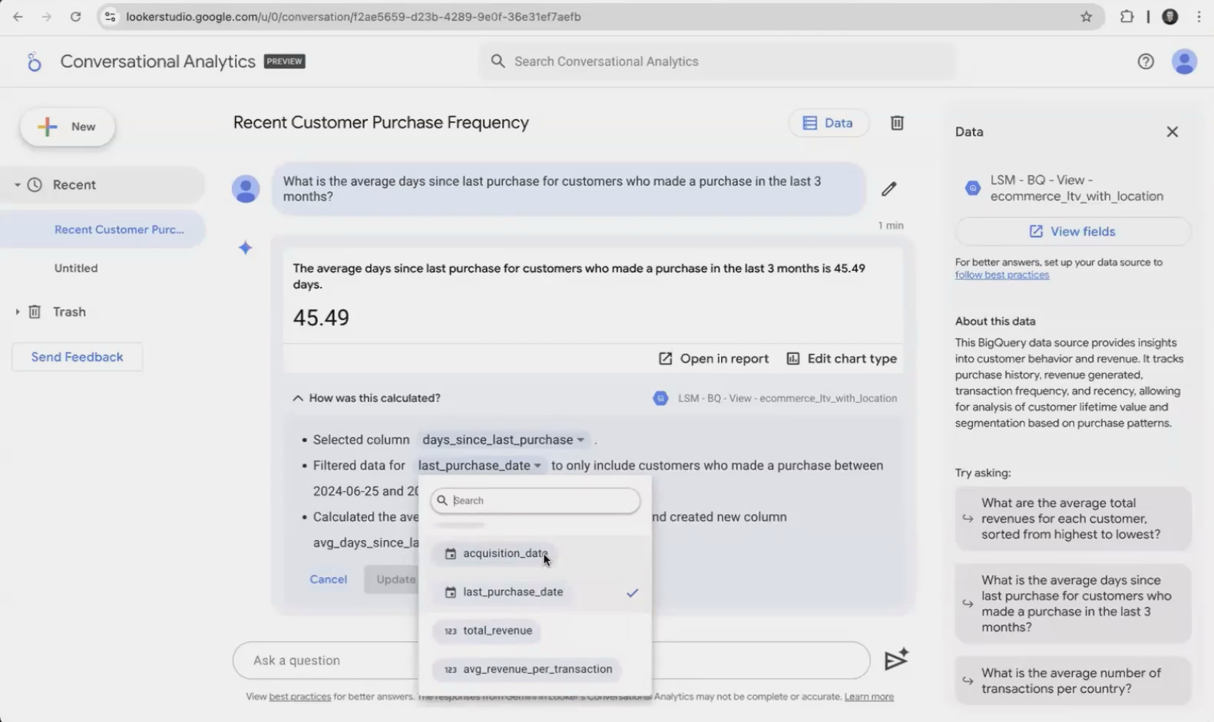This screenshot has height=722, width=1214.
Task: Click Open in report
Action: (713, 358)
